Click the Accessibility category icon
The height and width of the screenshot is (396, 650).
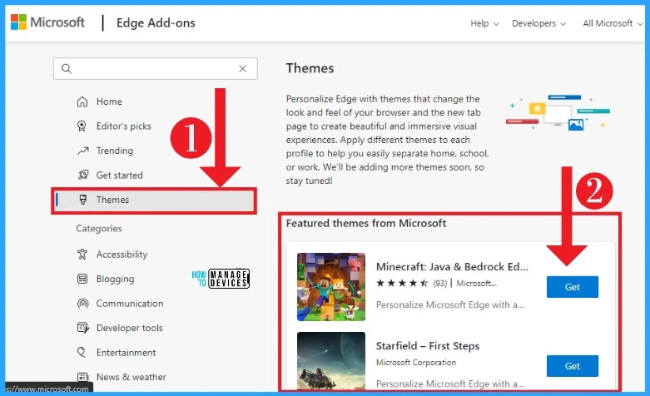point(82,254)
